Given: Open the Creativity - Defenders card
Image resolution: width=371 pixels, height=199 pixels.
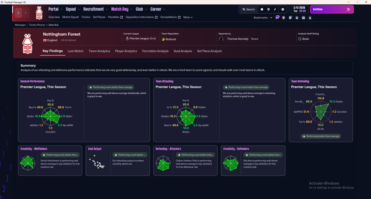Looking at the screenshot, I should click(253, 161).
